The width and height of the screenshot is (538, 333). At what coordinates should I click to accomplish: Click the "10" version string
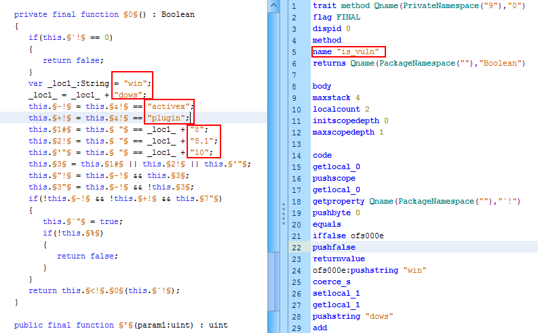pyautogui.click(x=202, y=152)
